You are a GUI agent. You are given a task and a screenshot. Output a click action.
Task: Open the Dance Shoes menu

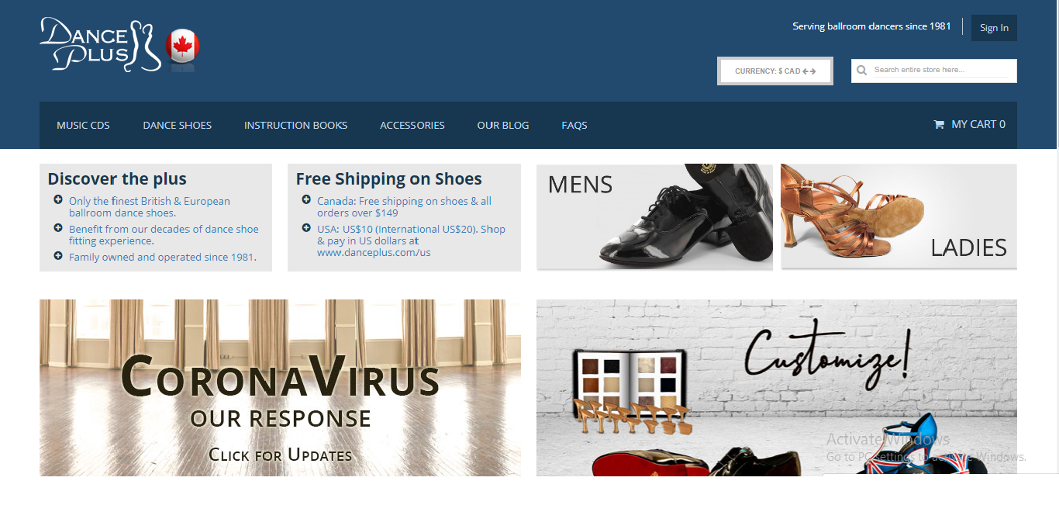[x=177, y=125]
